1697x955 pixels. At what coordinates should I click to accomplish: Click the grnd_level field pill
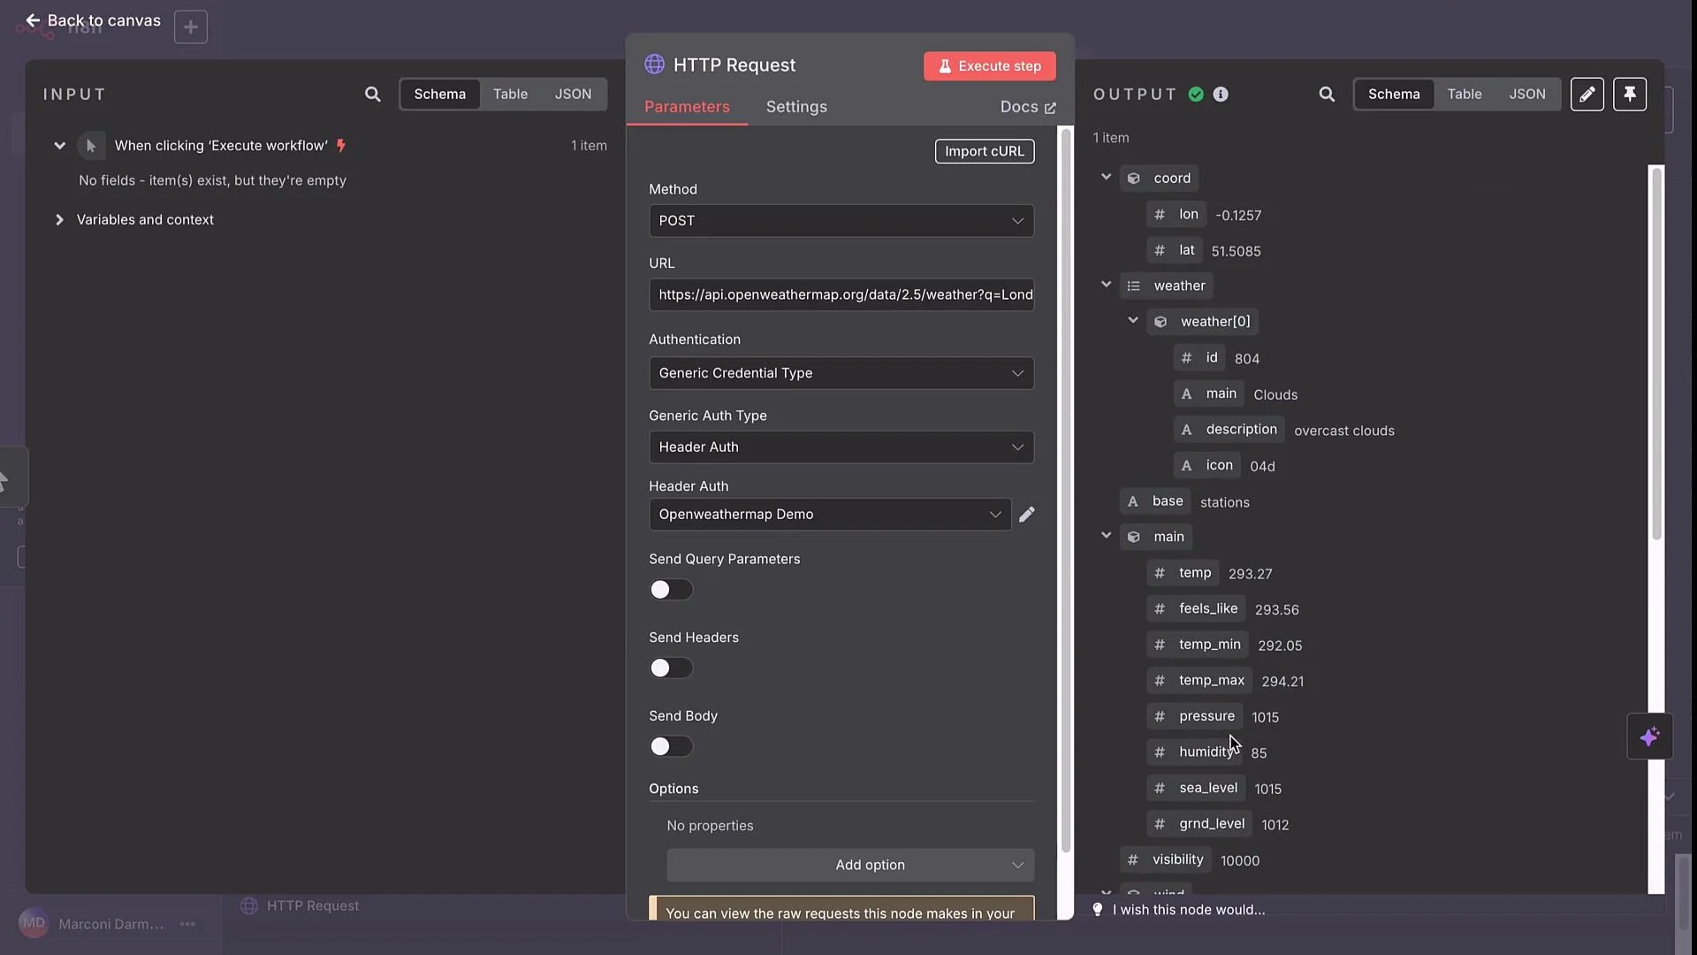click(1200, 824)
